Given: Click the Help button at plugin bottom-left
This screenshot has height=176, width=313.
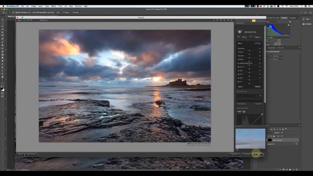Looking at the screenshot, I should (x=21, y=154).
